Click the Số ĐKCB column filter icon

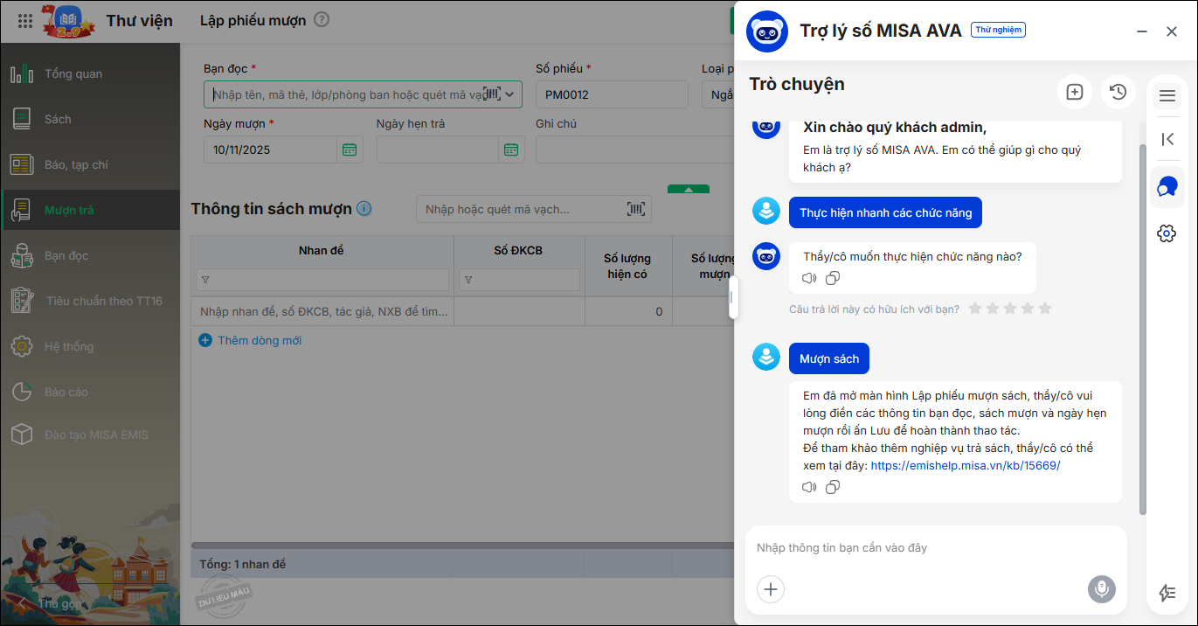468,280
